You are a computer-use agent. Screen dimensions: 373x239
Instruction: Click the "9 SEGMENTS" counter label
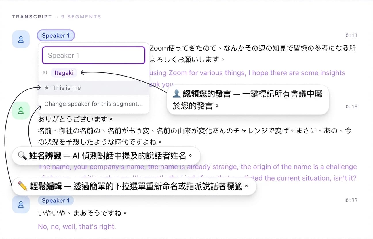pos(81,17)
